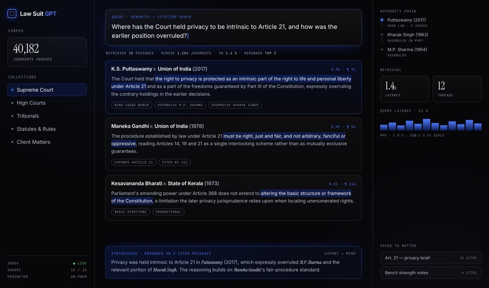Click the 1.4s latency card
489x288 pixels.
pyautogui.click(x=405, y=89)
